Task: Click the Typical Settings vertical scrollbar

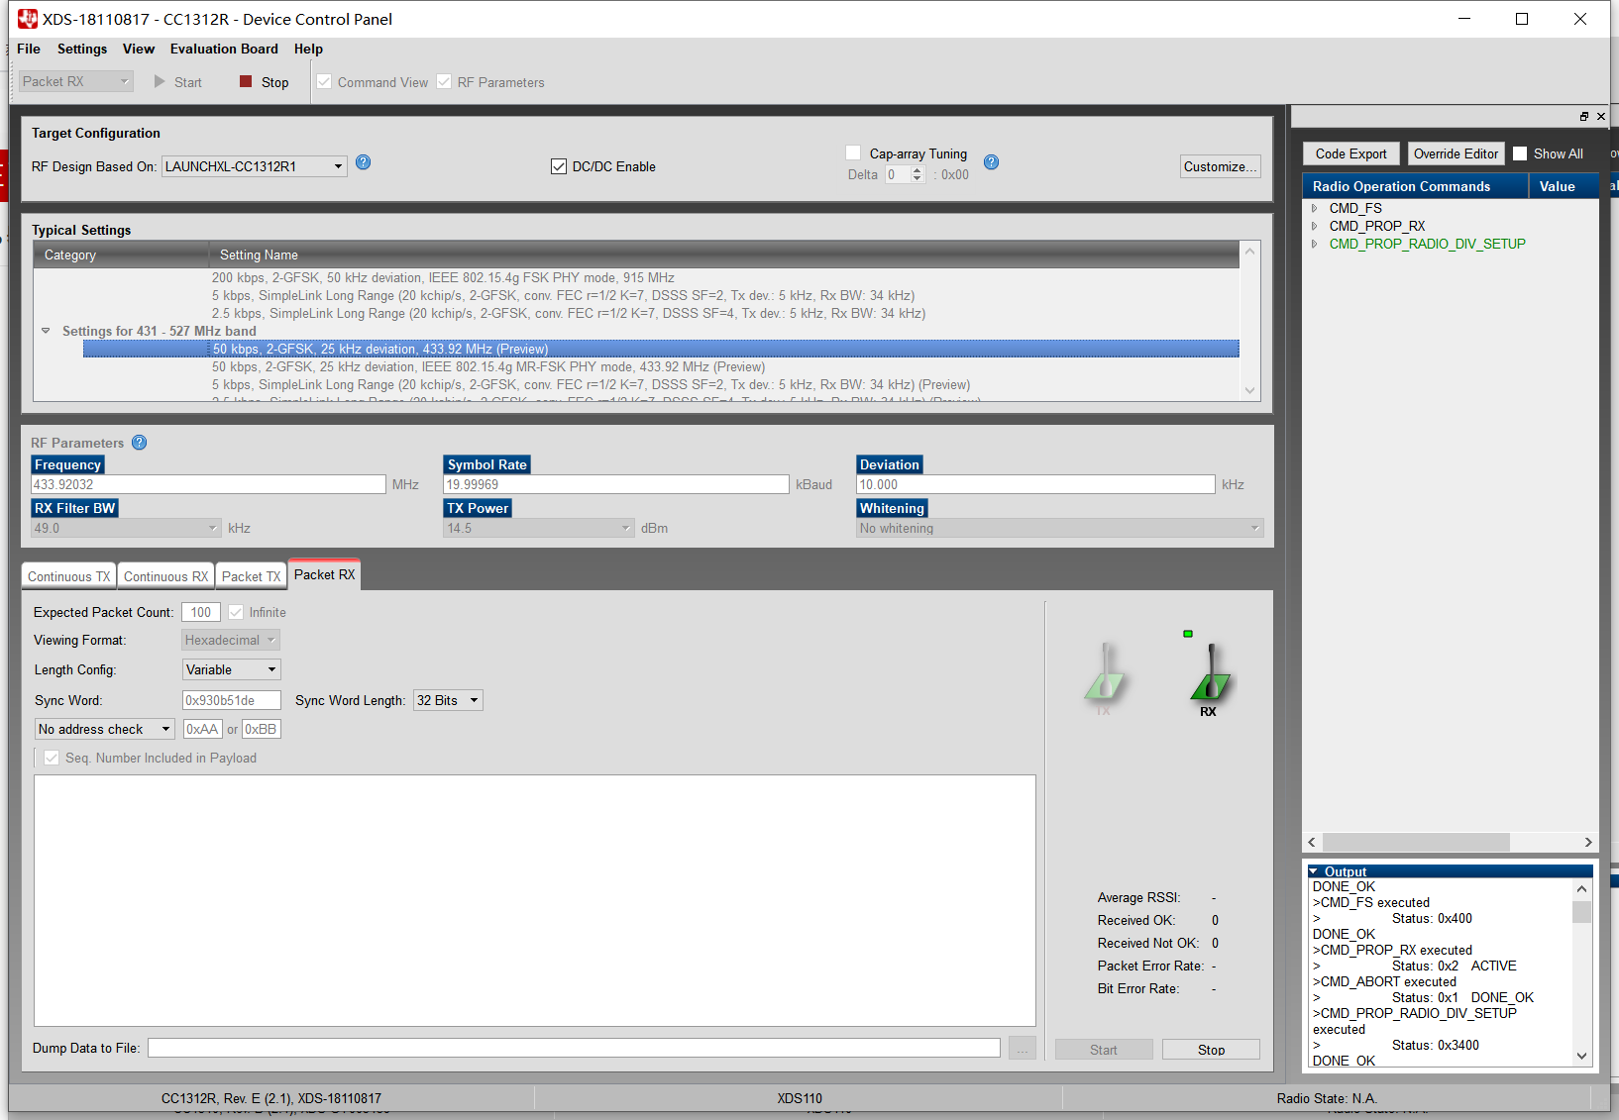Action: point(1250,321)
